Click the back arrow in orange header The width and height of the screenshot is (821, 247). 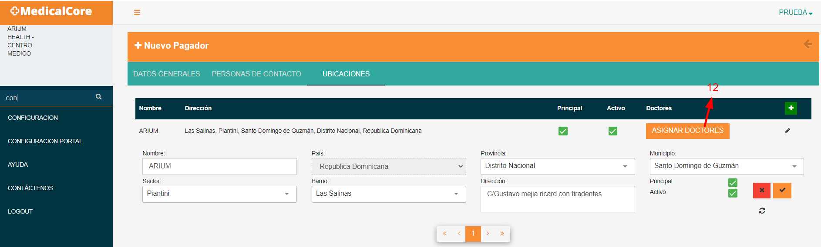(808, 44)
